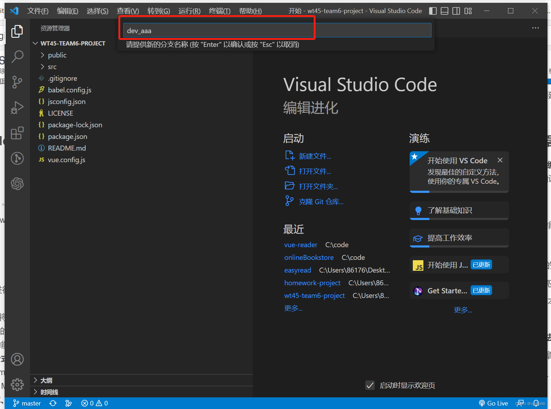Image resolution: width=551 pixels, height=409 pixels.
Task: Open README.md file
Action: coord(67,148)
